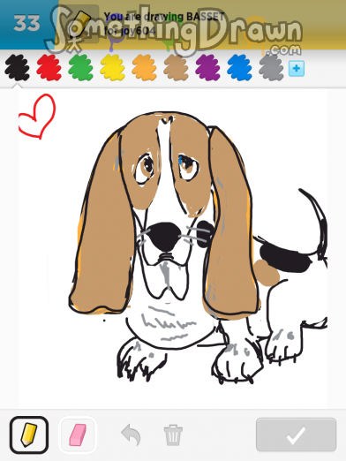
Task: Pick the blue paint swatch
Action: pyautogui.click(x=239, y=68)
